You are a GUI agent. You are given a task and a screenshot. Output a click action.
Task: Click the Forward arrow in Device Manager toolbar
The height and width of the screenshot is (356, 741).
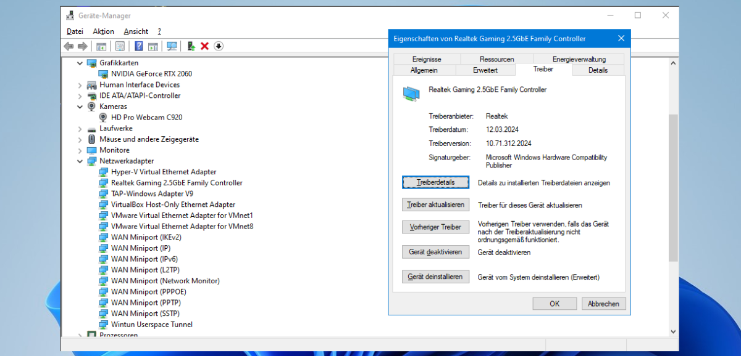tap(83, 46)
